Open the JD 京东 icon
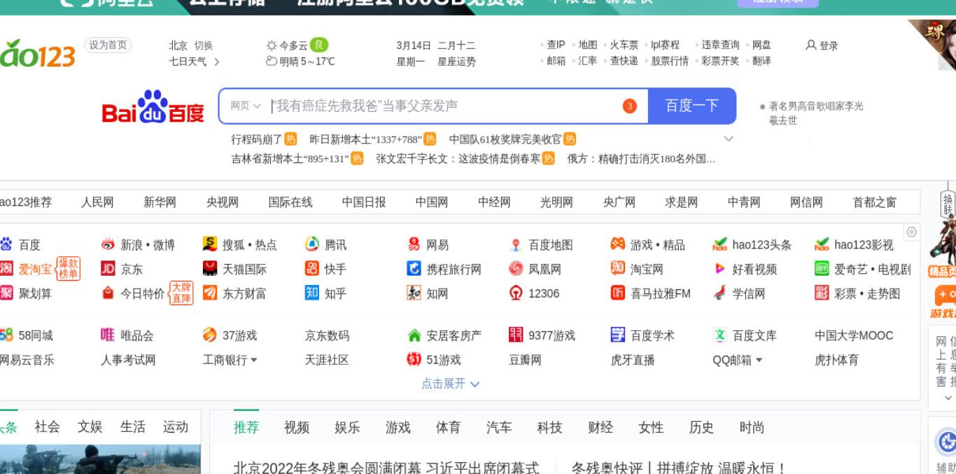The height and width of the screenshot is (474, 956). click(108, 269)
